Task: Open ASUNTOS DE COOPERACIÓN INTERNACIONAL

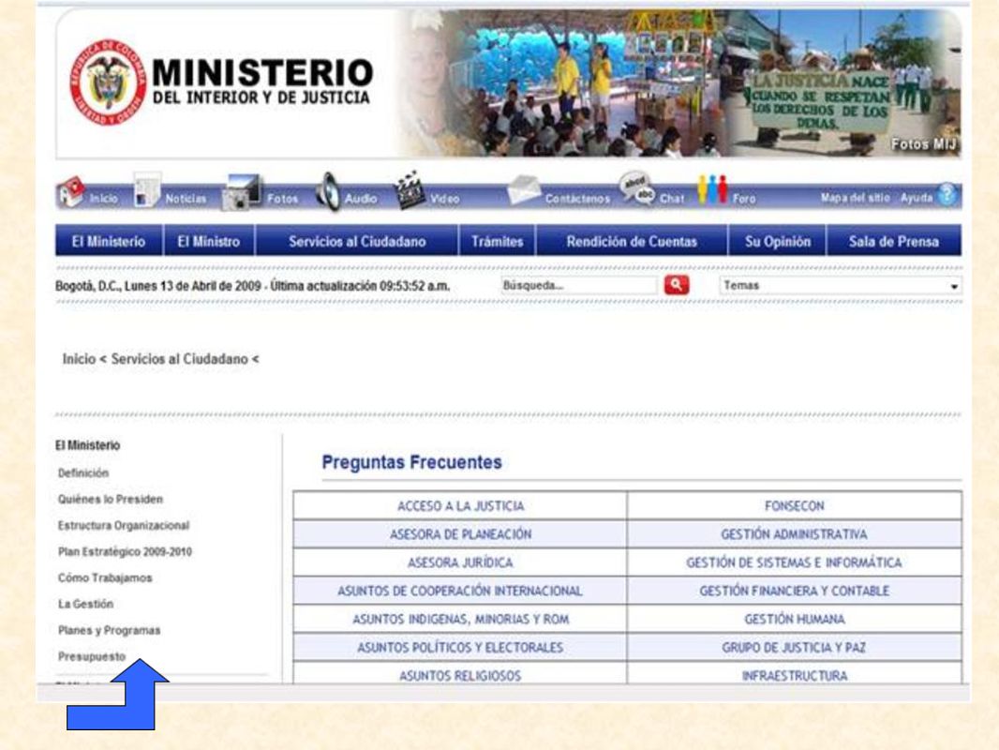Action: coord(460,591)
